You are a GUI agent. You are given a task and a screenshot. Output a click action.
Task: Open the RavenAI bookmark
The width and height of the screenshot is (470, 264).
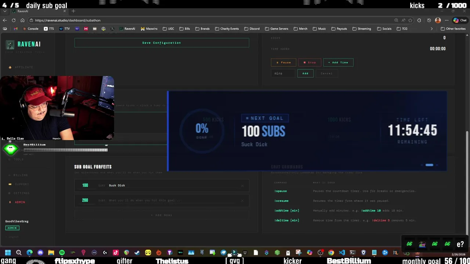[127, 29]
